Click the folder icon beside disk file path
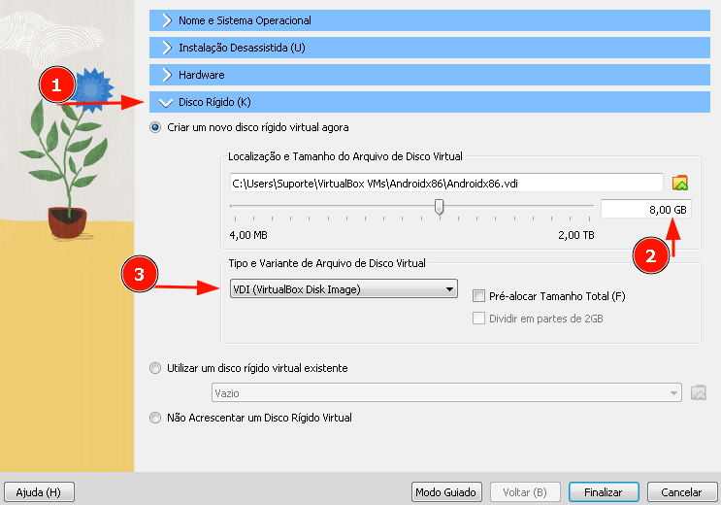The image size is (721, 505). [679, 183]
